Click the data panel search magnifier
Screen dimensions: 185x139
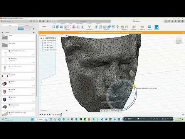(34, 32)
